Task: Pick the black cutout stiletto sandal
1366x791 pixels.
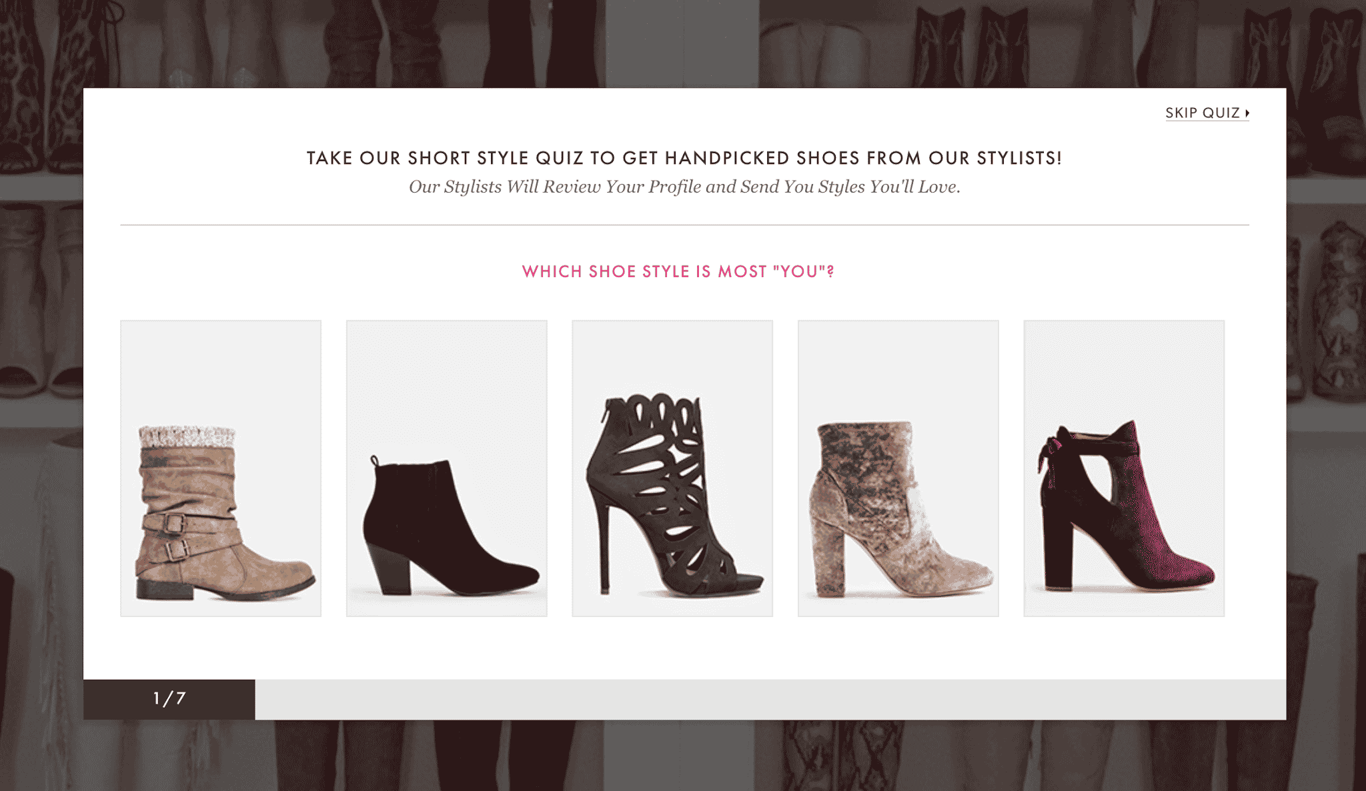Action: [x=672, y=468]
